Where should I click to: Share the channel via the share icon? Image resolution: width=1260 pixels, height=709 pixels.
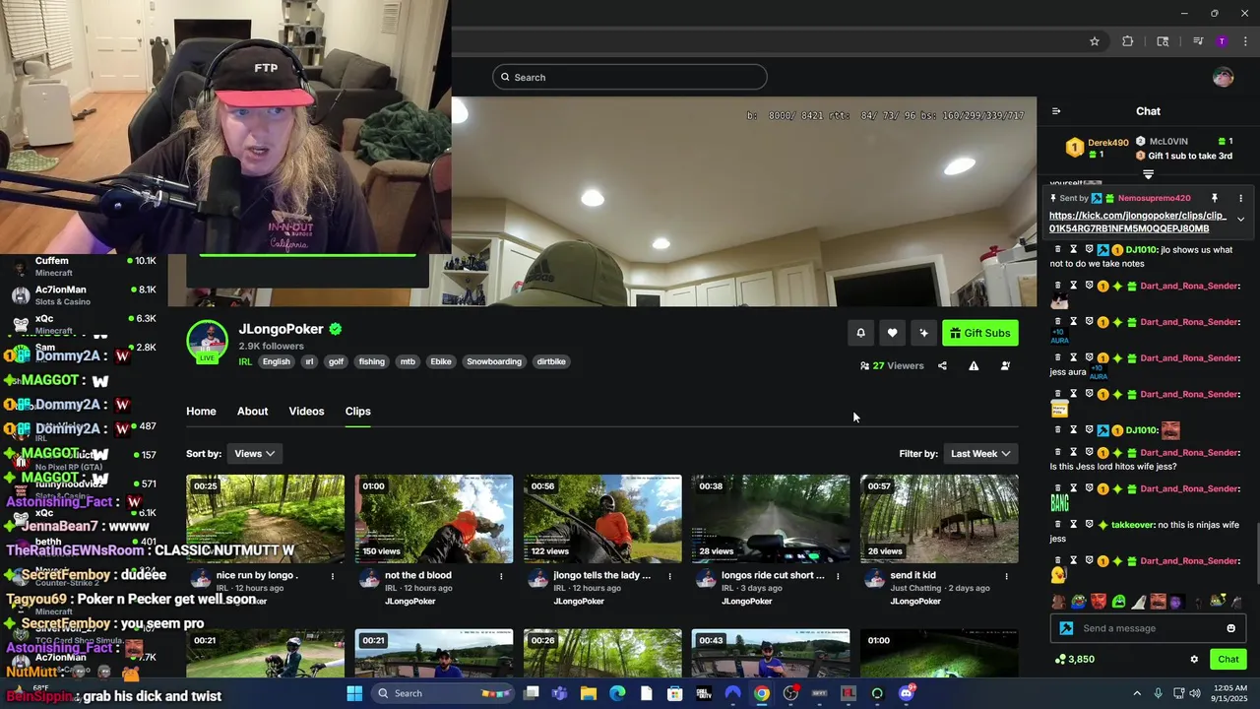(x=942, y=365)
